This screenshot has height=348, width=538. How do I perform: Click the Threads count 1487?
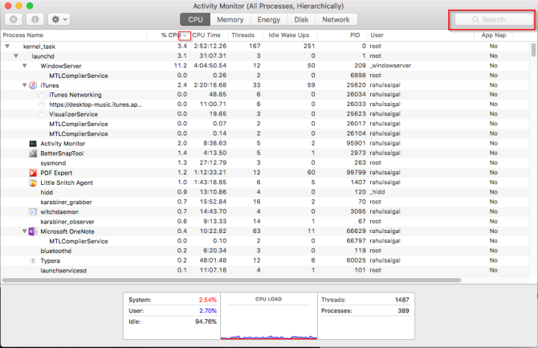coord(401,300)
